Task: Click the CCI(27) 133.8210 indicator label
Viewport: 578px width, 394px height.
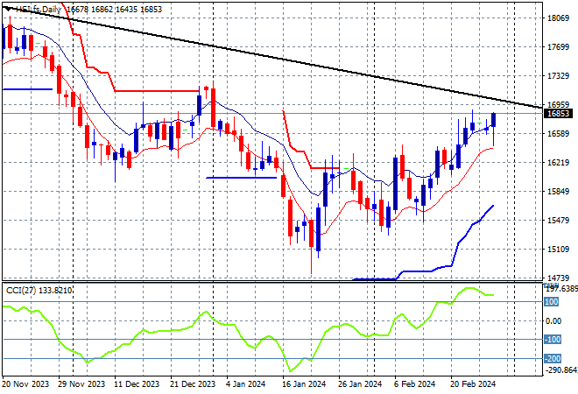Action: pyautogui.click(x=39, y=291)
